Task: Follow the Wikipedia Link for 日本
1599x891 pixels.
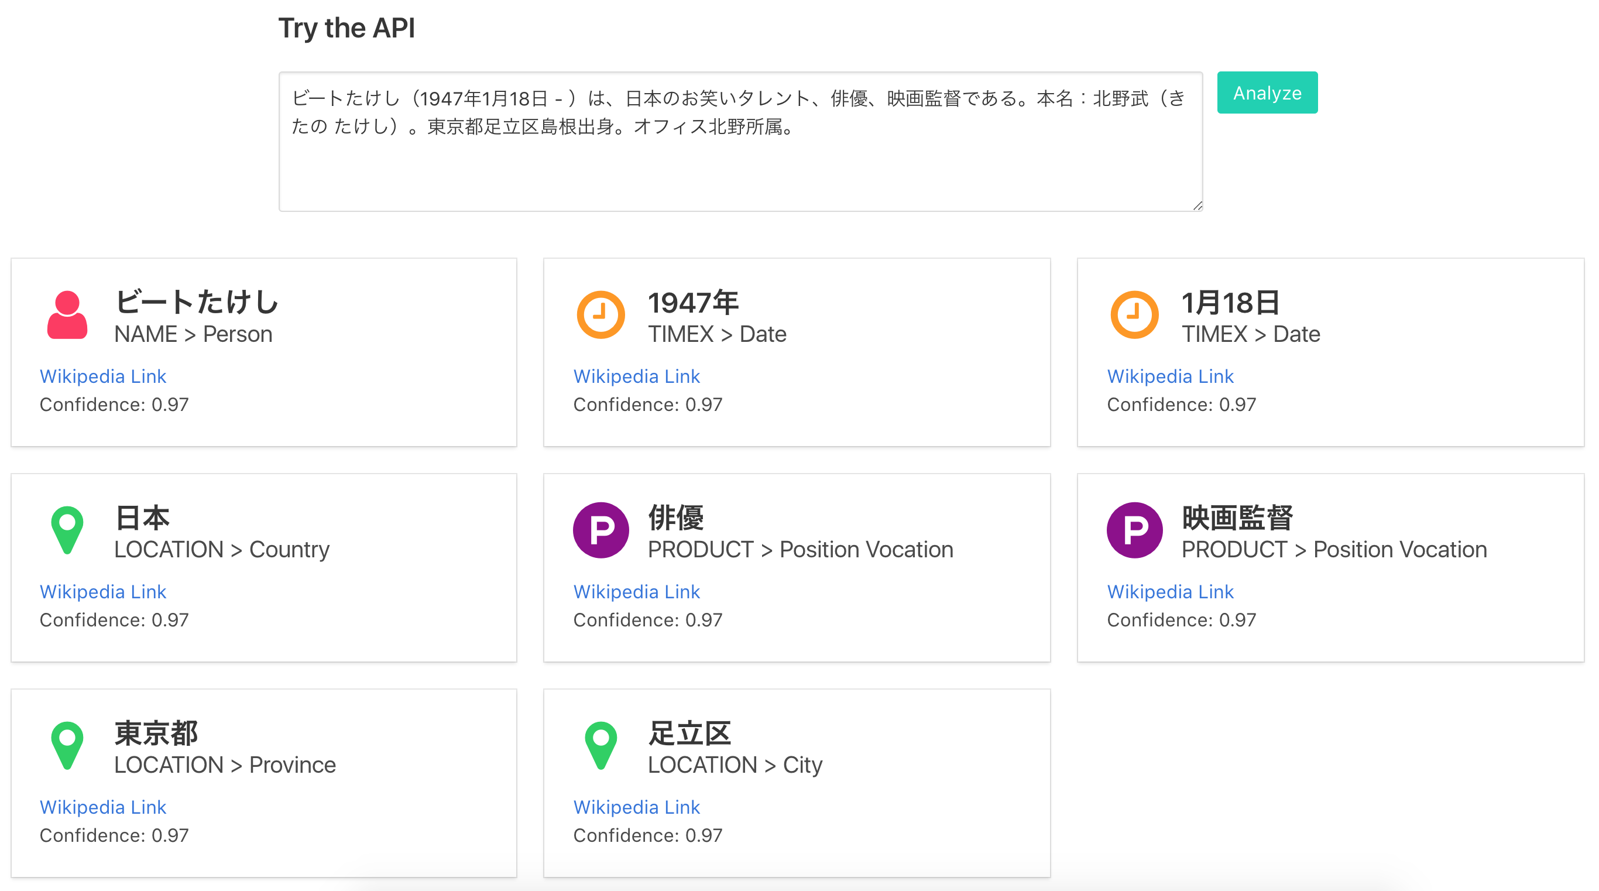Action: (103, 592)
